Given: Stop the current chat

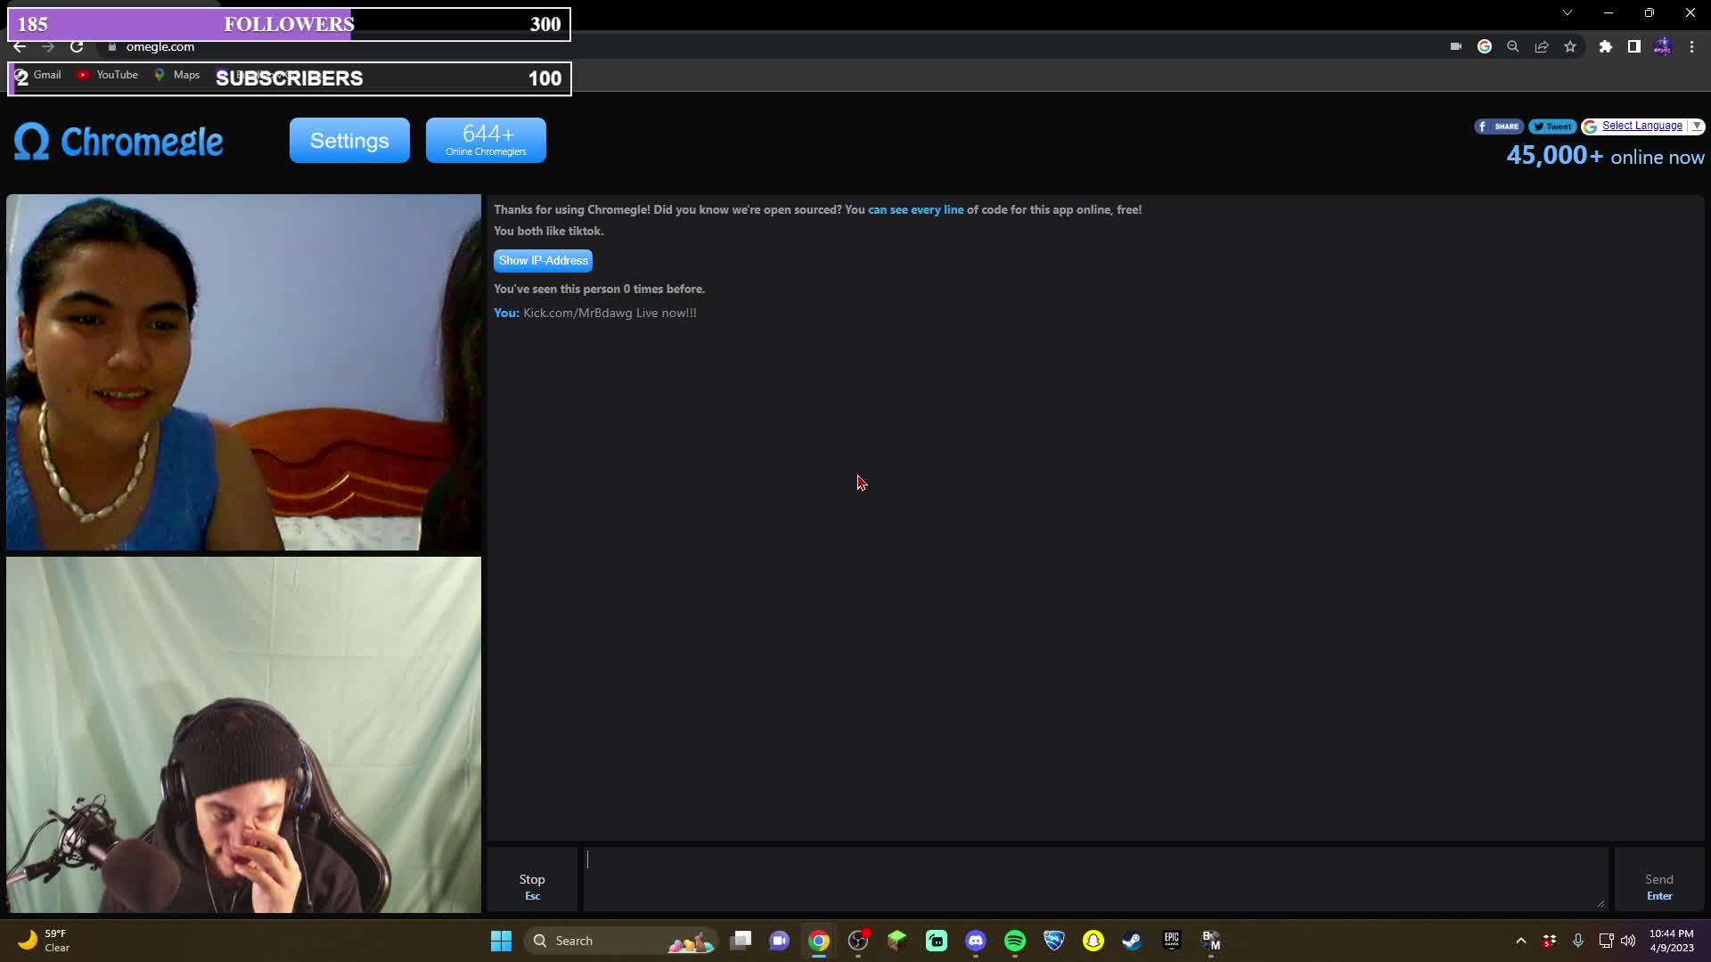Looking at the screenshot, I should tap(532, 879).
